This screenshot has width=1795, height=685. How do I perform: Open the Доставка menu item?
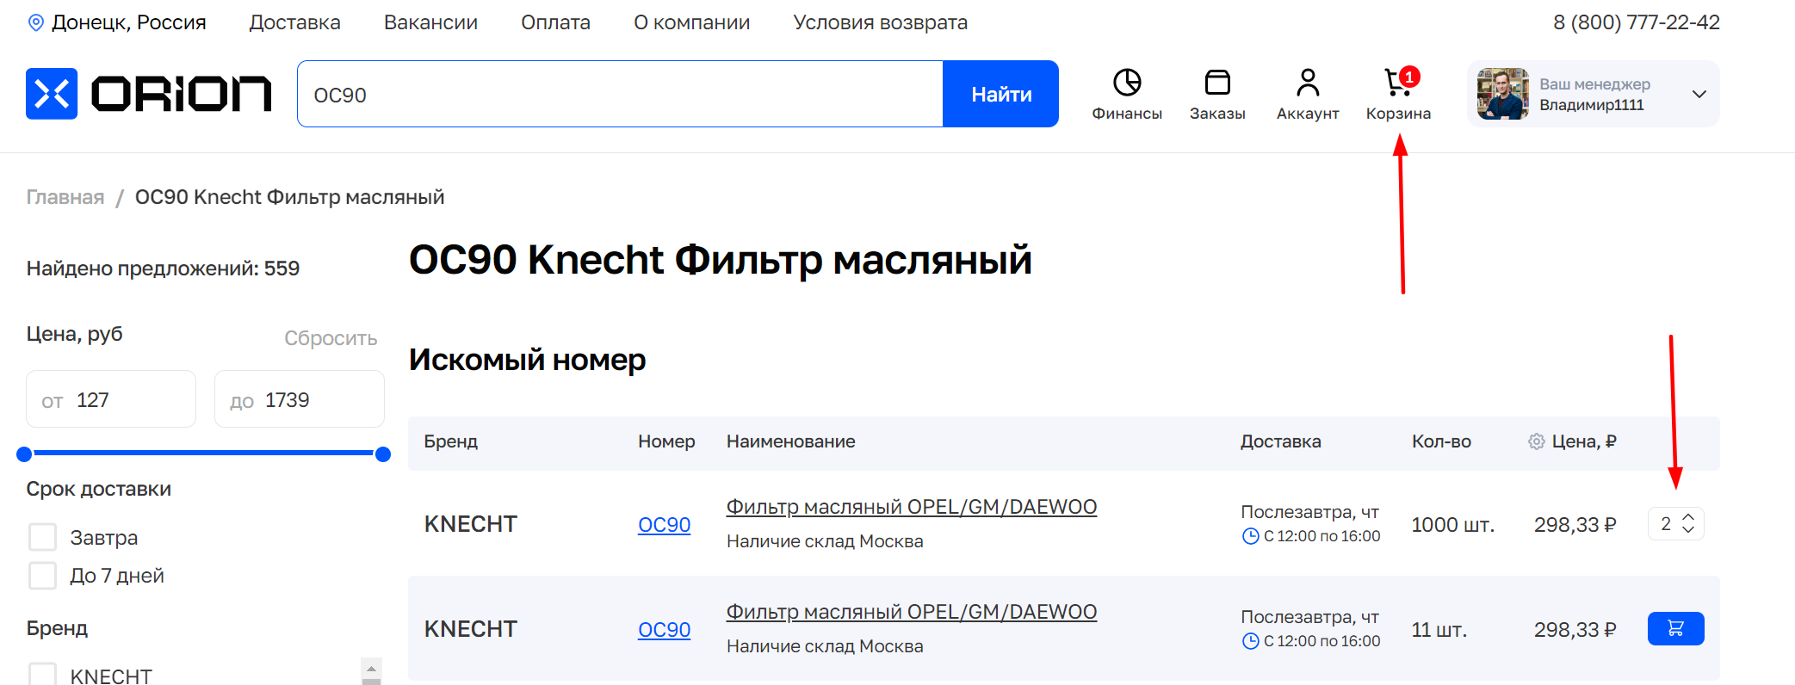tap(294, 23)
